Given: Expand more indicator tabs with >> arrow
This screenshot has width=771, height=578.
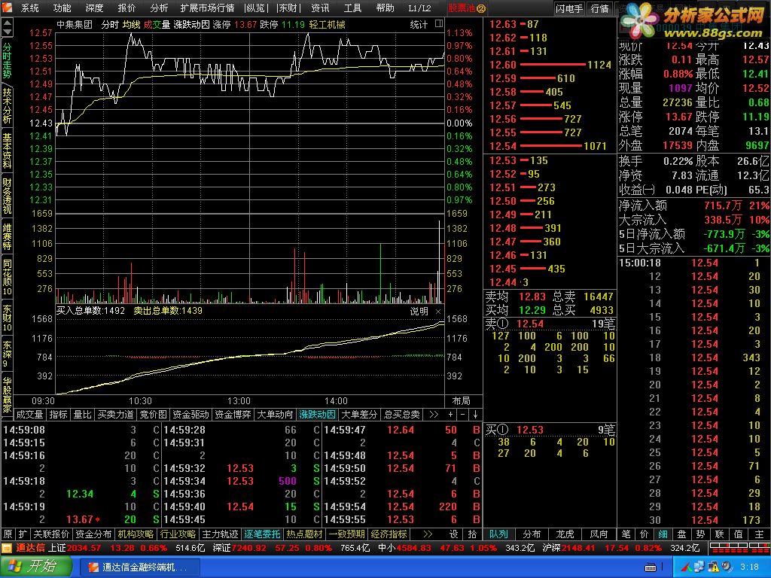Looking at the screenshot, I should pyautogui.click(x=434, y=415).
